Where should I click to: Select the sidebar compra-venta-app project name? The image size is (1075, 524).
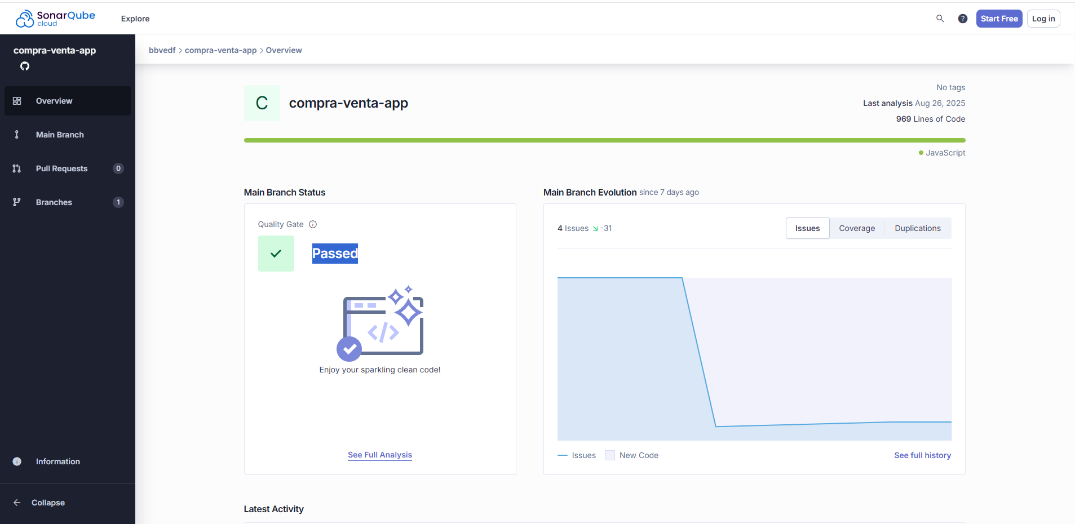55,50
